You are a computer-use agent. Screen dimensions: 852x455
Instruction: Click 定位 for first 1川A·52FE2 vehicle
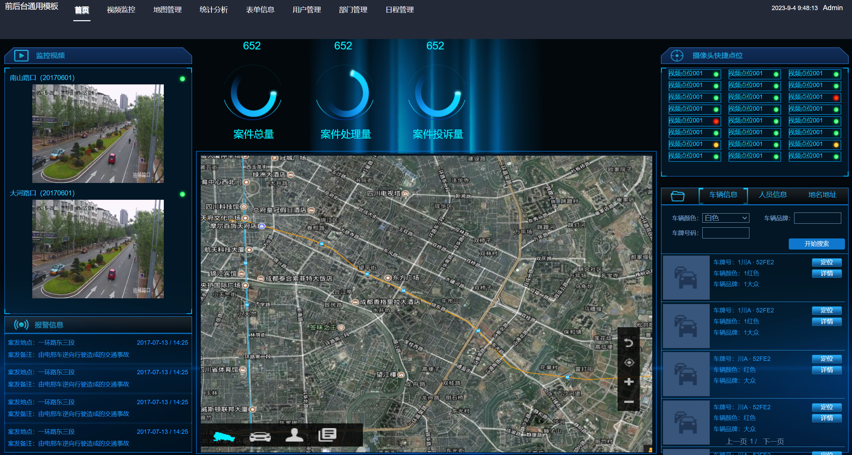point(826,262)
